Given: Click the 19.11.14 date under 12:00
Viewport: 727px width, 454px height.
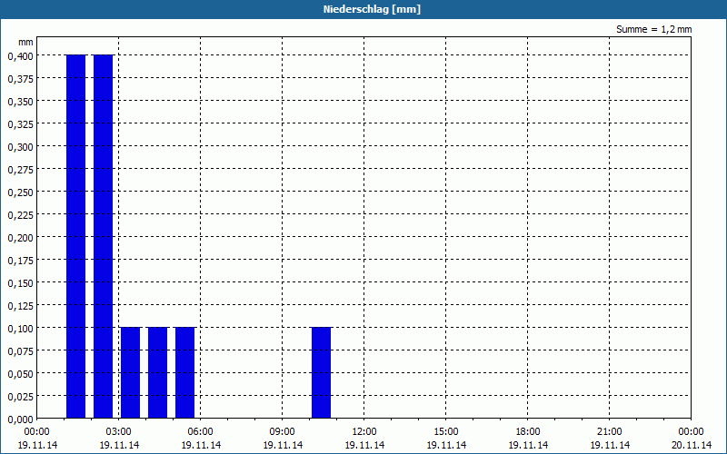Looking at the screenshot, I should point(364,445).
